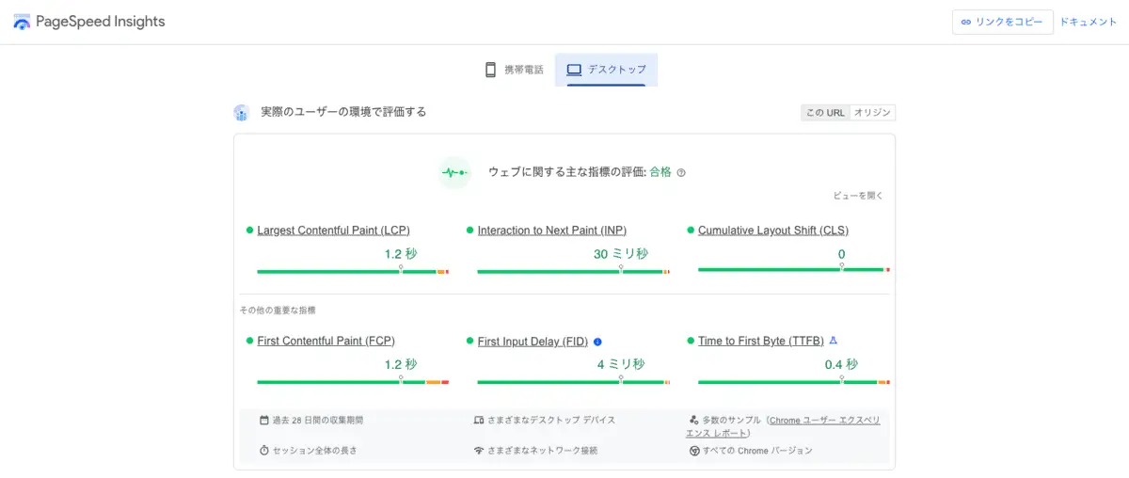Click the calendar icon for 28-day collection period
Image resolution: width=1129 pixels, height=478 pixels.
(264, 420)
